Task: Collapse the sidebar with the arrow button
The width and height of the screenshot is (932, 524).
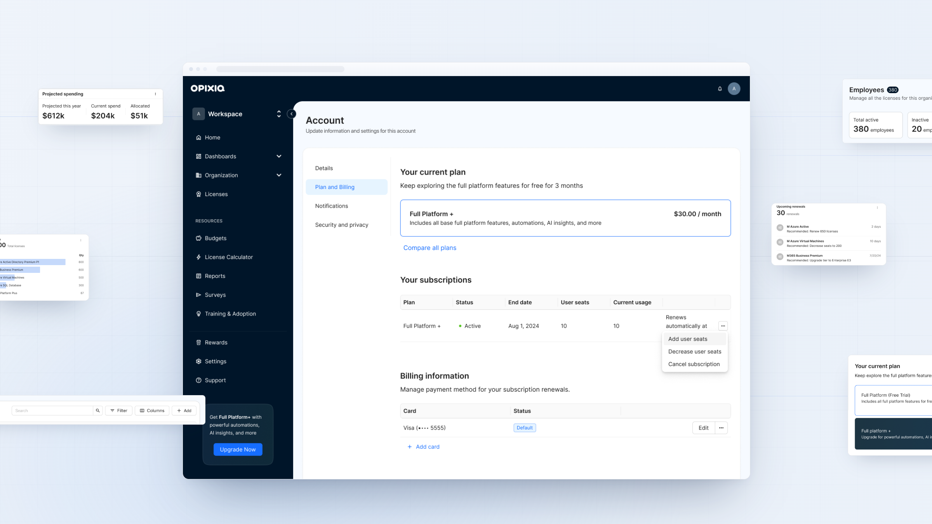Action: 292,114
